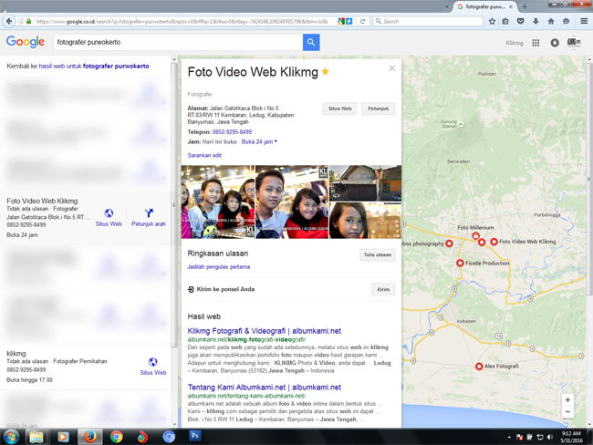Open photo of three smiling children
Screen dimensions: 593x445
click(x=218, y=202)
